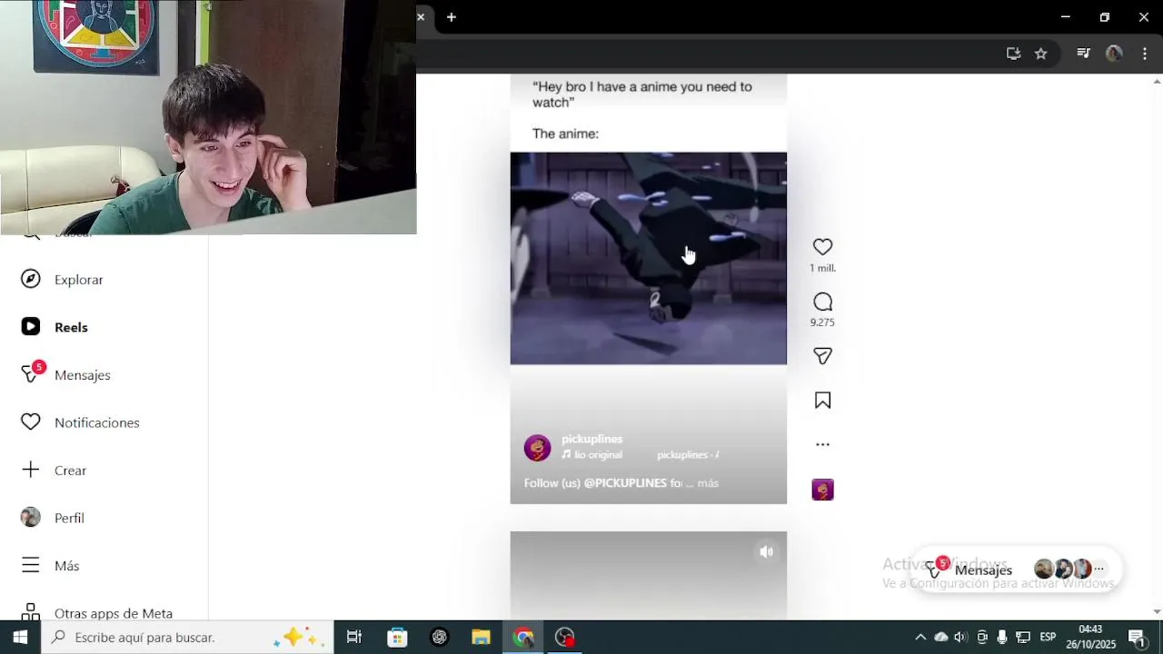This screenshot has width=1163, height=654.
Task: Click the Crear plus icon
Action: [31, 470]
